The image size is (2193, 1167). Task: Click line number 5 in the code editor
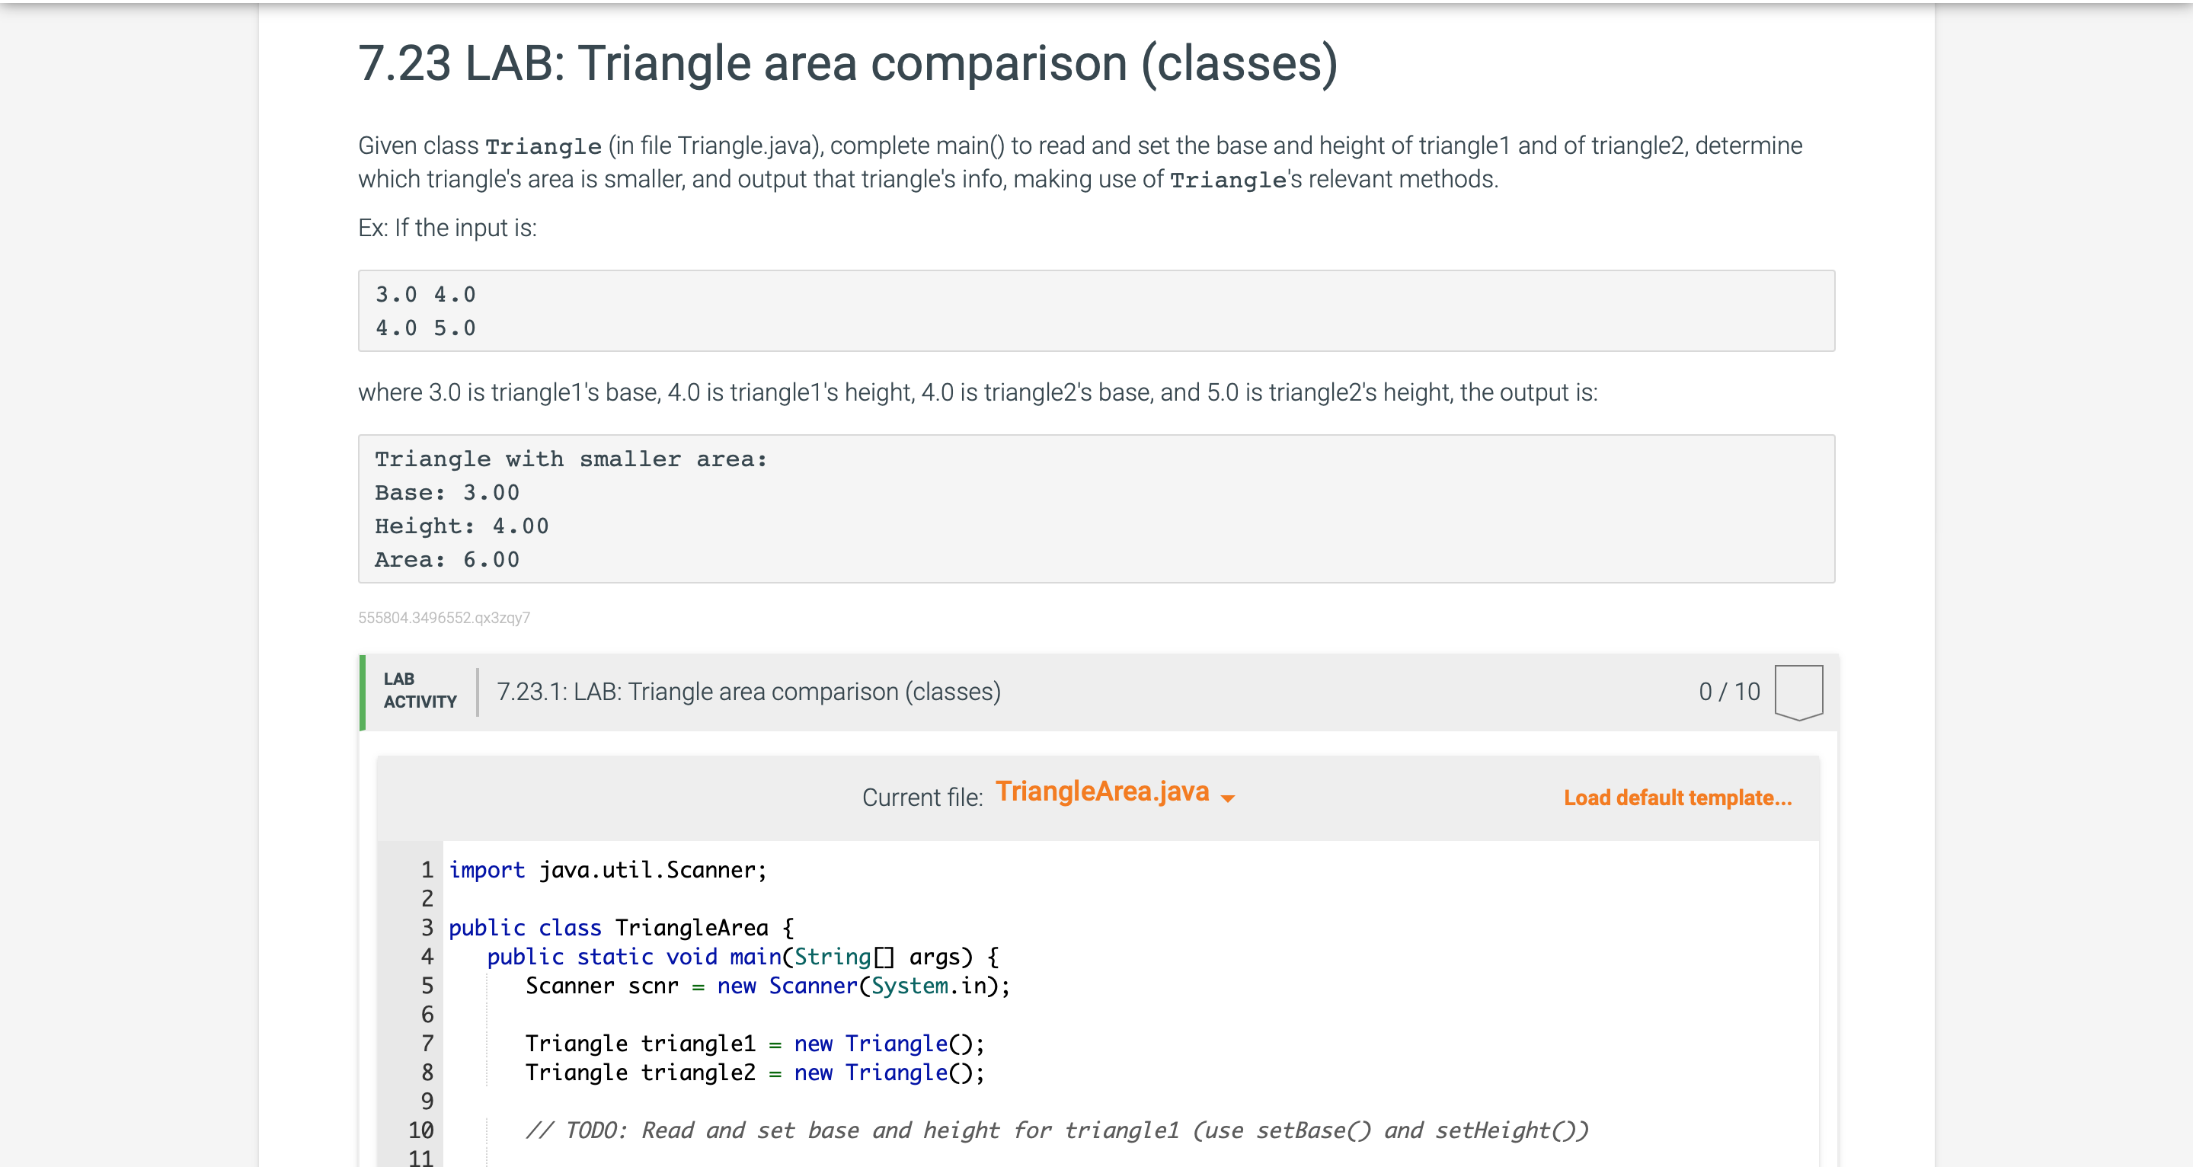coord(427,986)
